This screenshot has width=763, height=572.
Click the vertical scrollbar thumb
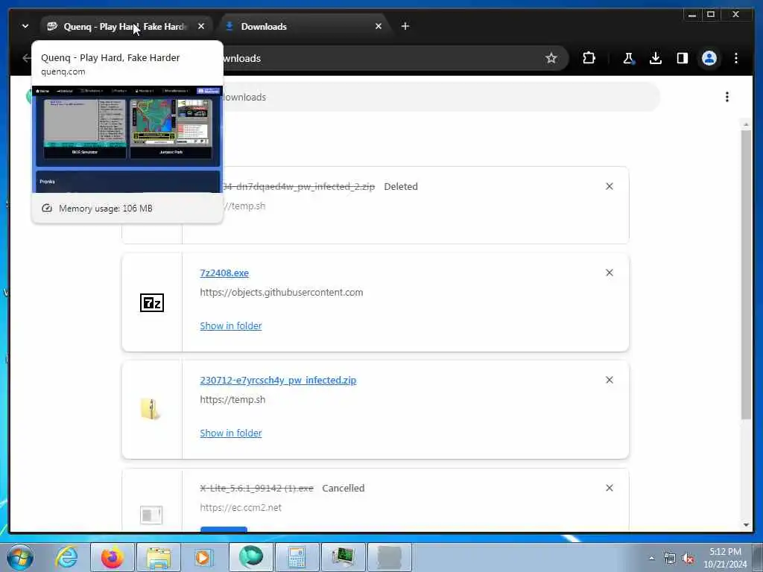pos(747,274)
